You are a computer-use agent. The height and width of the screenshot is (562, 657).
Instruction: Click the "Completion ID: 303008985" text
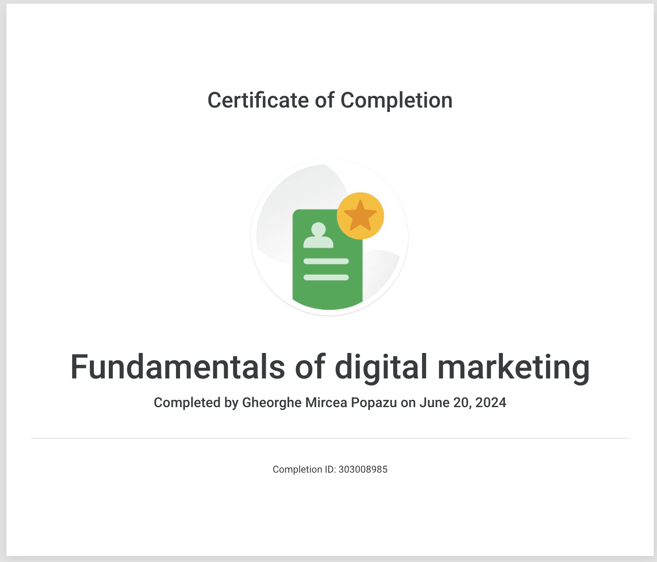pyautogui.click(x=330, y=469)
